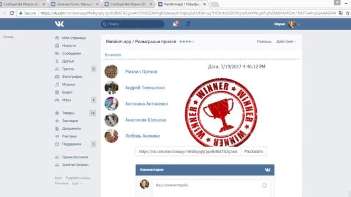Open Новости in left menu

click(69, 45)
